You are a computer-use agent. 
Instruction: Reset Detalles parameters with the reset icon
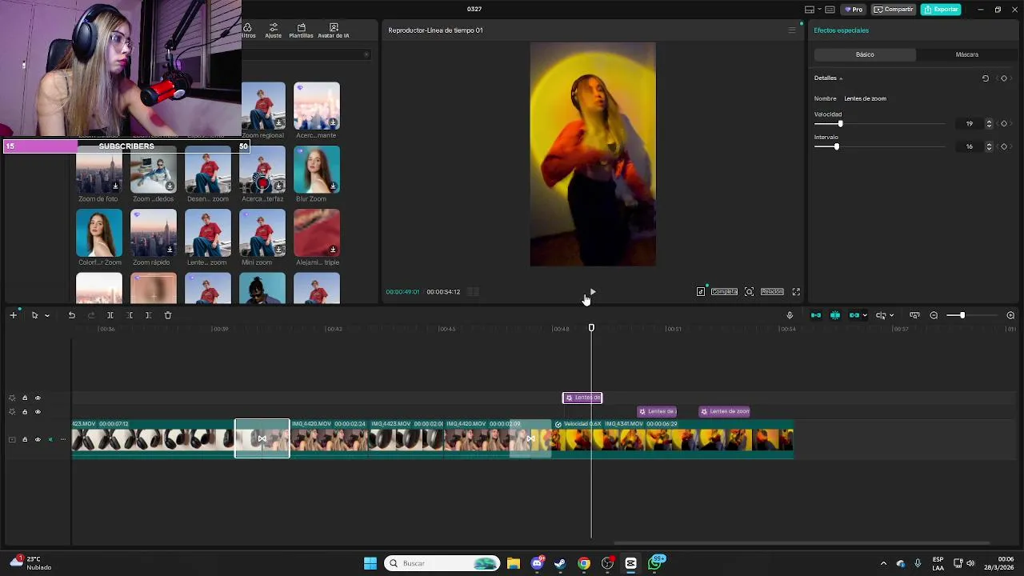point(986,78)
